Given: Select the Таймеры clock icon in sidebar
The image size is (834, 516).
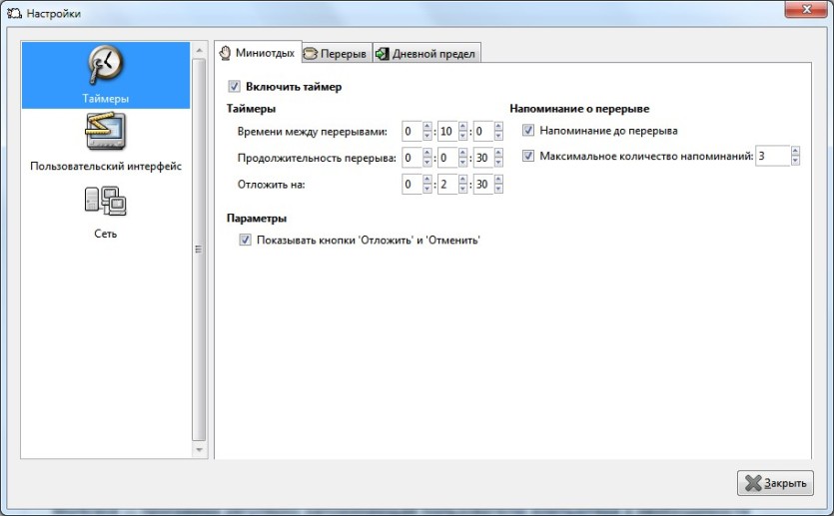Looking at the screenshot, I should tap(105, 64).
